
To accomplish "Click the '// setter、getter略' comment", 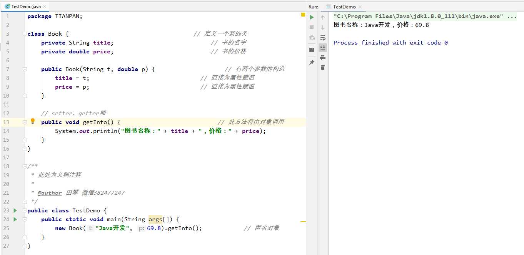I will click(x=73, y=113).
